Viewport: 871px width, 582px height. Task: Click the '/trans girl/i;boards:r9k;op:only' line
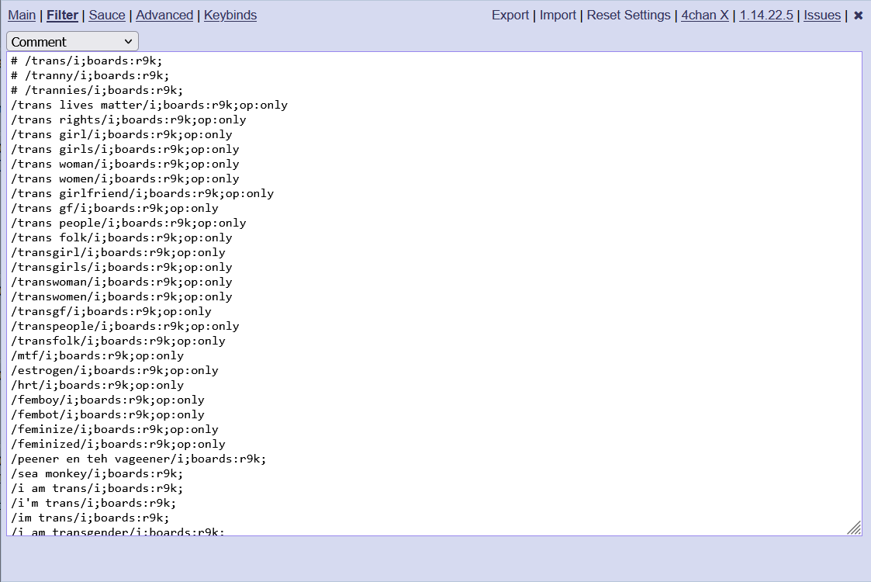tap(122, 134)
